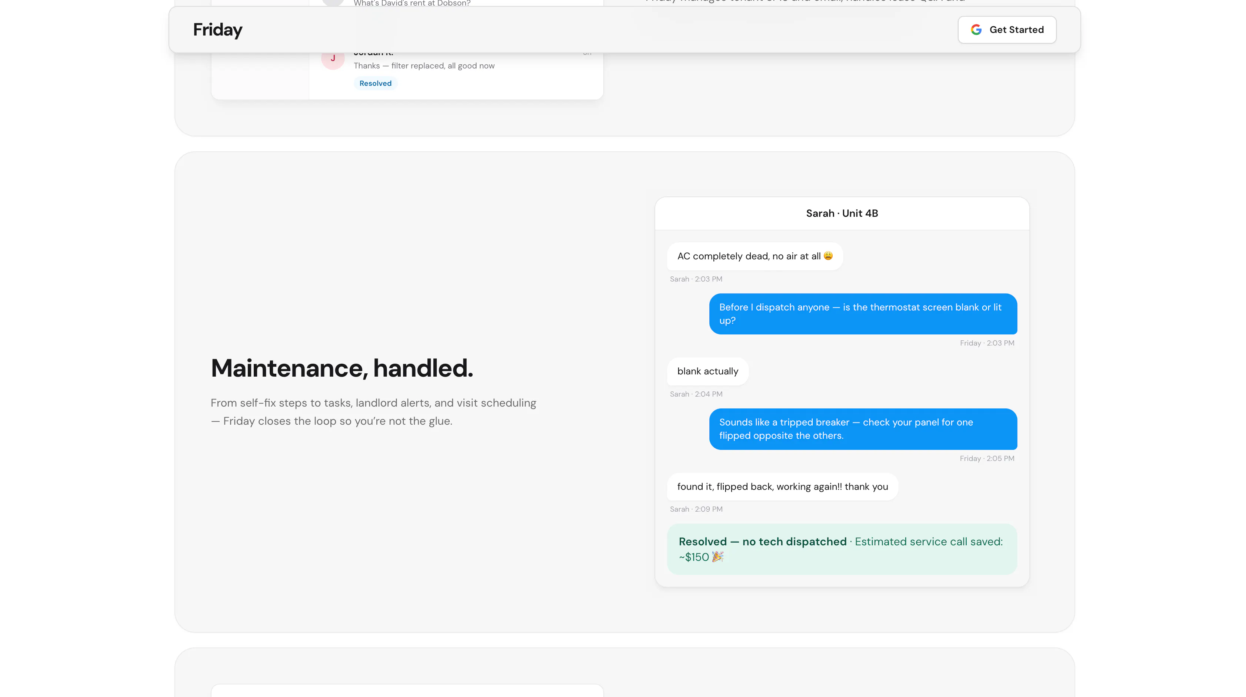The width and height of the screenshot is (1246, 697).
Task: Click the blue "Sounds like a tripped breaker" bubble
Action: tap(863, 429)
